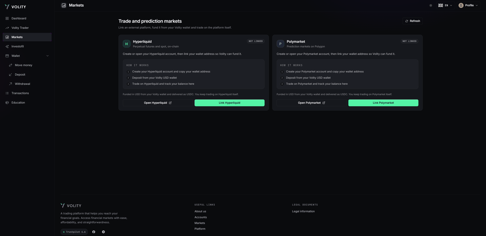486x236 pixels.
Task: Click "LEGAL DOCUMENTS" footer heading
Action: click(305, 205)
